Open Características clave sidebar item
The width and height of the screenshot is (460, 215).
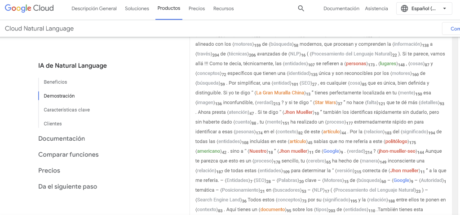[x=66, y=110]
